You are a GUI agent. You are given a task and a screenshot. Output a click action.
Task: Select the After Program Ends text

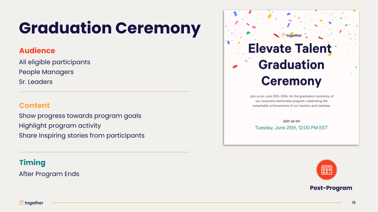(x=49, y=174)
